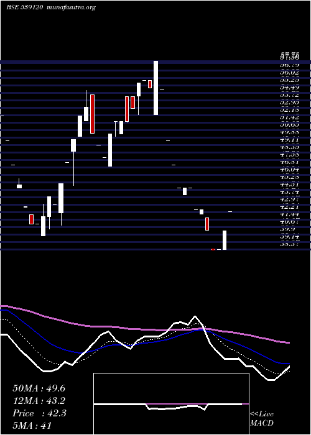Click the 42.21 price axis label
This screenshot has height=435, width=311.
click(289, 207)
